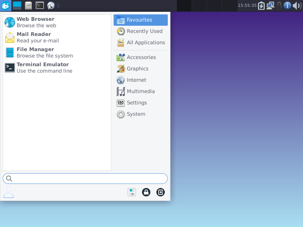
Task: Click the power manager battery icon
Action: tap(261, 5)
